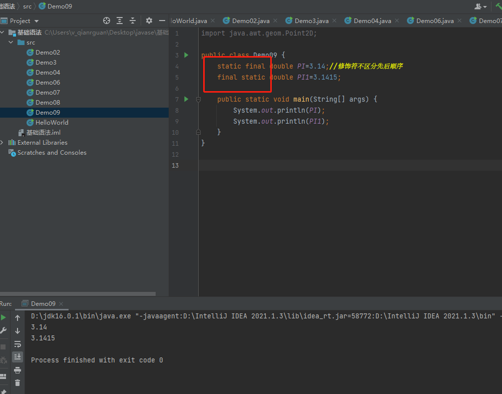The image size is (502, 394).
Task: Open the user account dropdown icon
Action: 480,7
